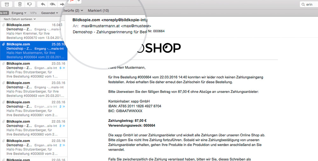This screenshot has height=161, width=318.
Task: Select the Markiert (10) favorites item
Action: [x=98, y=10]
